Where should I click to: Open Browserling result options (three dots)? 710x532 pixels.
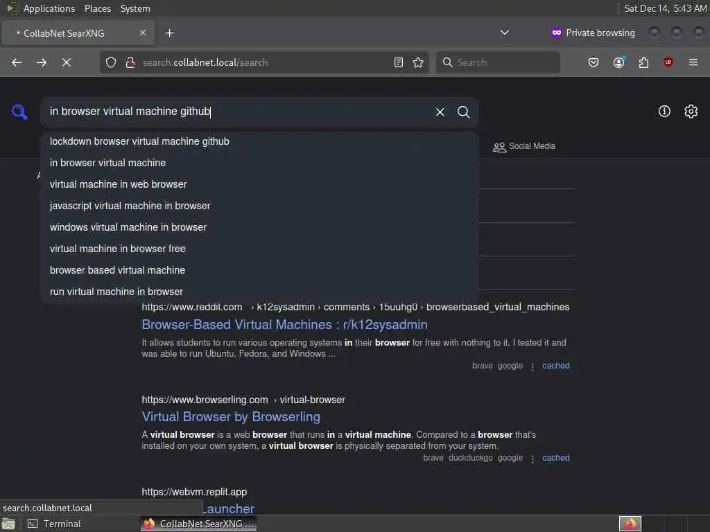[532, 459]
